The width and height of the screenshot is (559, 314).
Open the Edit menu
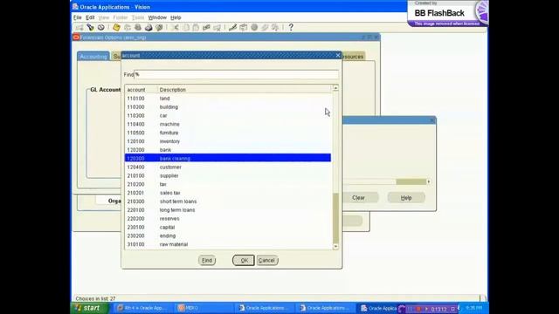(x=90, y=17)
